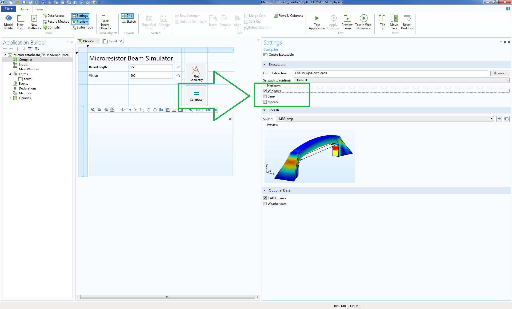Click the Test Application play icon
Viewport: 512px width, 309px height.
coord(317,19)
